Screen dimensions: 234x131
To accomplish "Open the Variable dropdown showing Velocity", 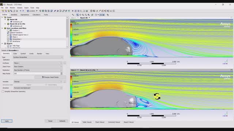I will (x=38, y=82).
